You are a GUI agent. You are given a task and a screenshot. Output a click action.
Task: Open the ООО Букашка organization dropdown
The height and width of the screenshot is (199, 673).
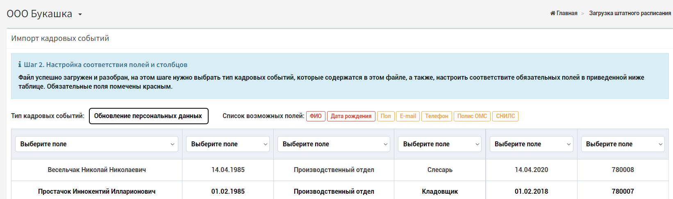[44, 14]
